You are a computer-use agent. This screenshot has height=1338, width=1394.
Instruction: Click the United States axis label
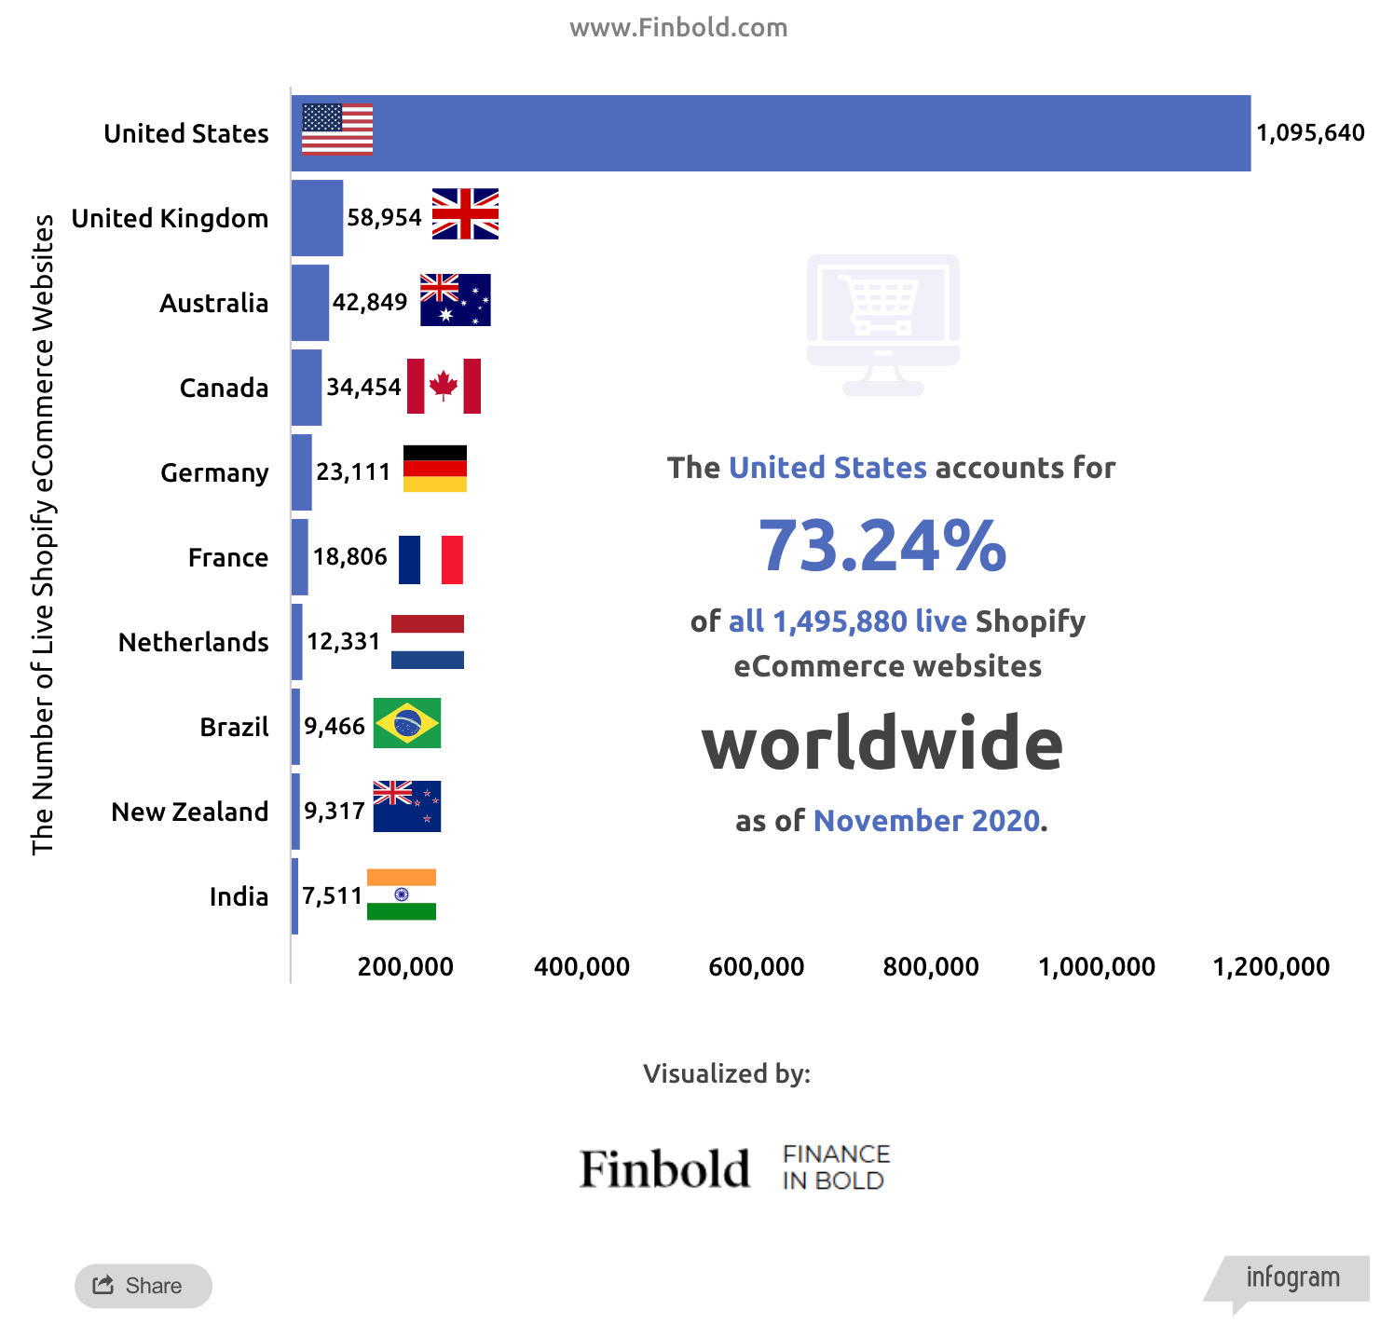(x=186, y=133)
